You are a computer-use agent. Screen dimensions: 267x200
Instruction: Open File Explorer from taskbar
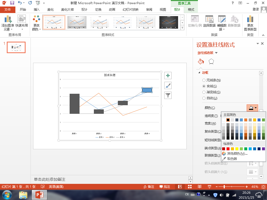[23, 195]
